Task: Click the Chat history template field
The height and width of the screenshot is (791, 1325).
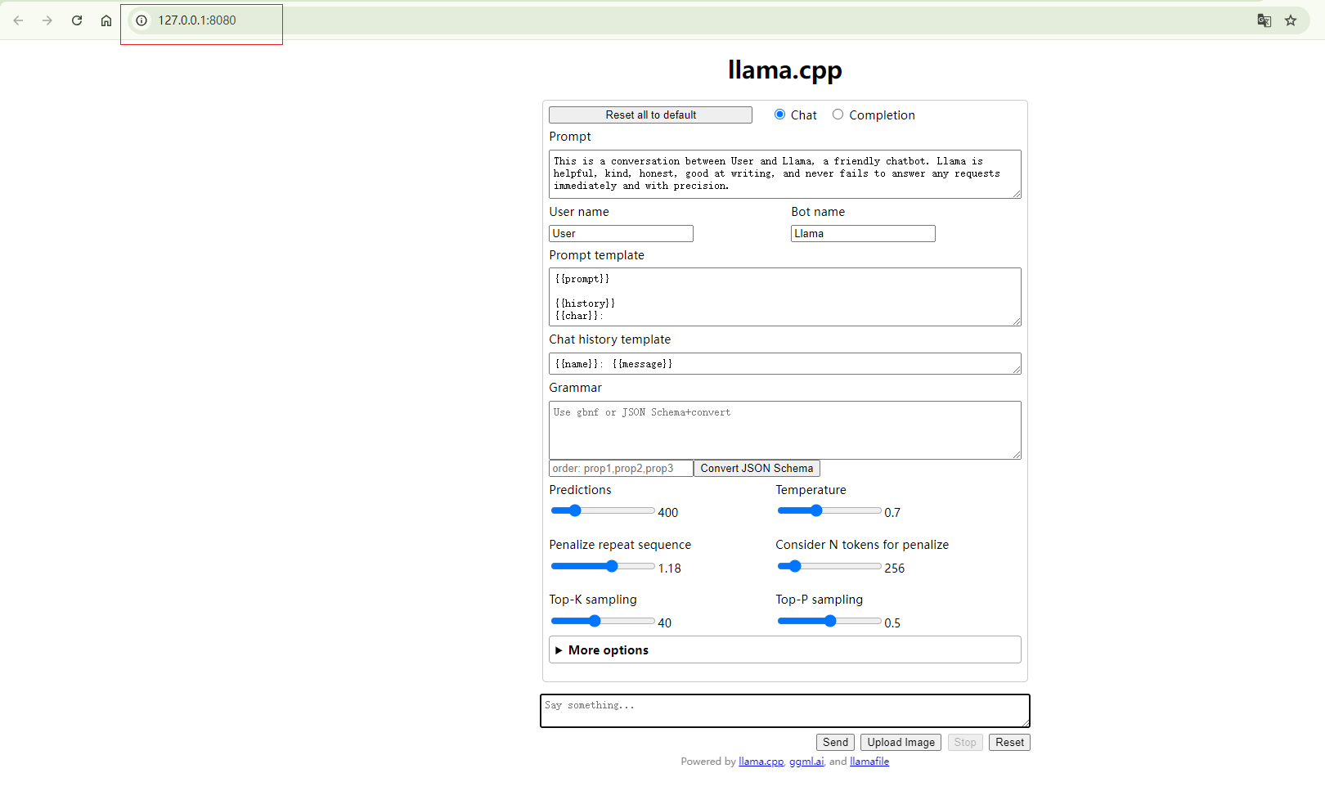Action: click(785, 364)
